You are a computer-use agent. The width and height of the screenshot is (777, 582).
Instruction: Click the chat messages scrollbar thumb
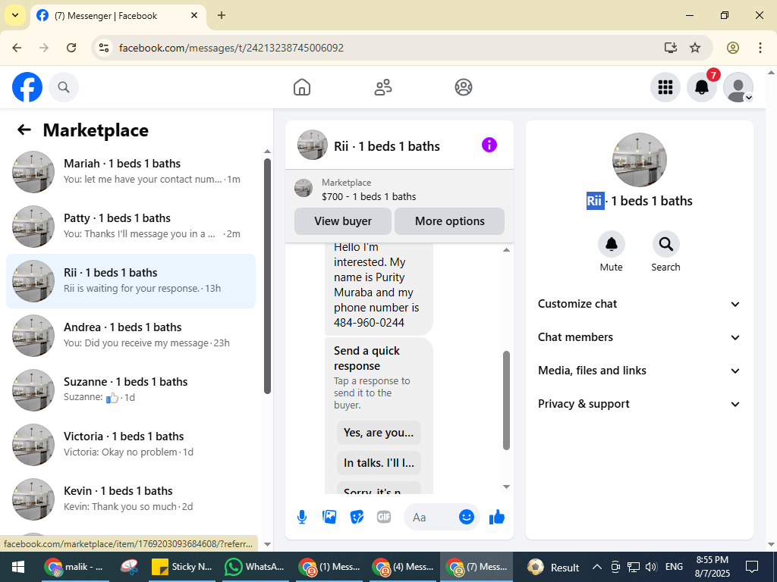pyautogui.click(x=506, y=400)
